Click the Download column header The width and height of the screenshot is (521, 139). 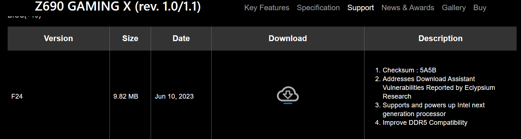pyautogui.click(x=288, y=38)
